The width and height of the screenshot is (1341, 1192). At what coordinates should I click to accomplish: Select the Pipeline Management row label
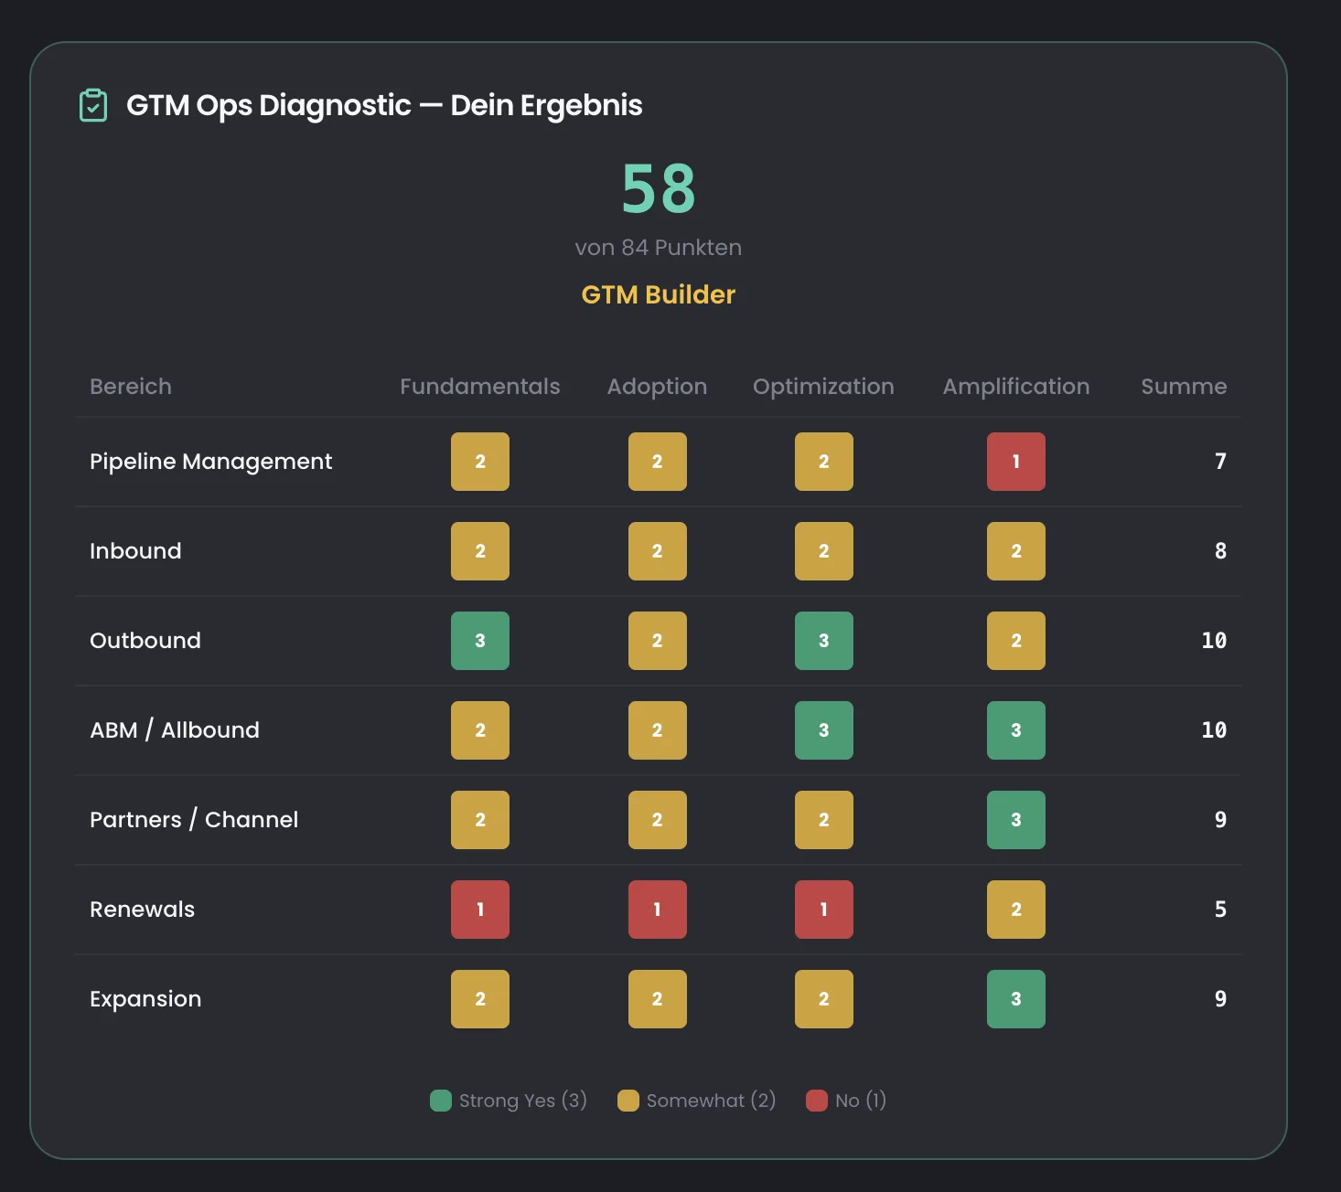211,463
